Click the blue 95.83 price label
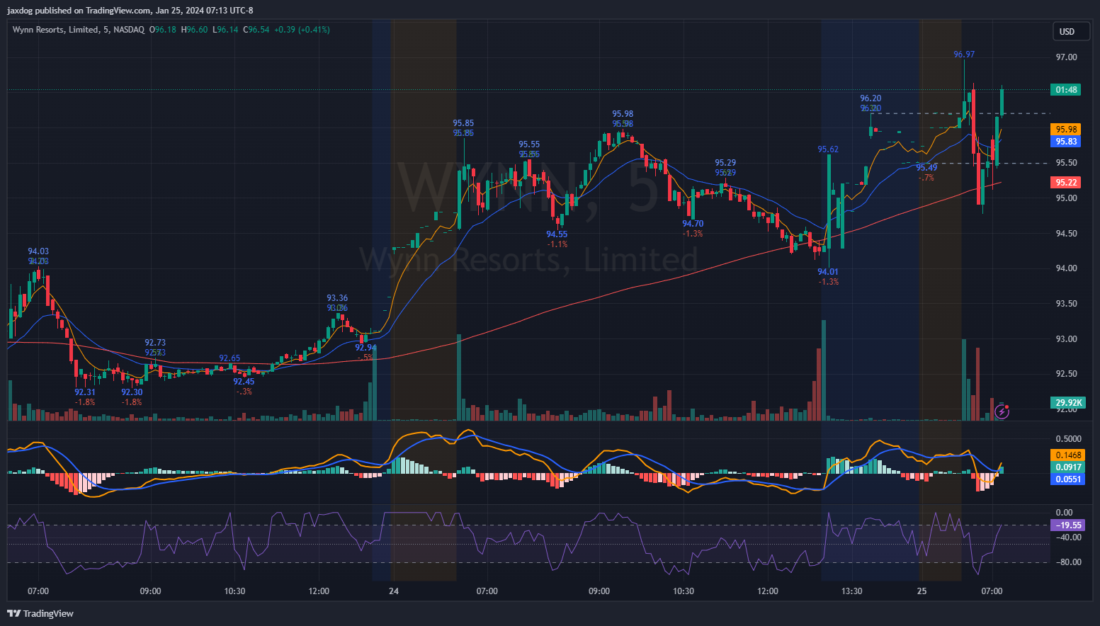 coord(1066,142)
